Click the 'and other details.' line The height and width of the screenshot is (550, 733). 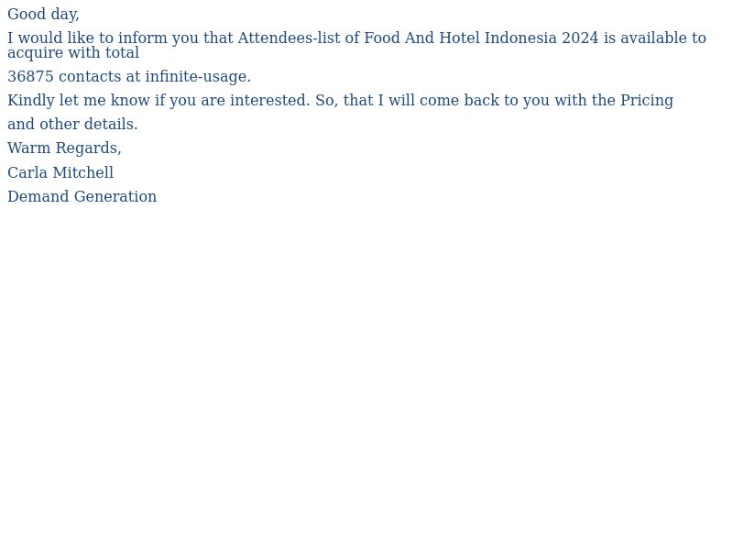(72, 125)
